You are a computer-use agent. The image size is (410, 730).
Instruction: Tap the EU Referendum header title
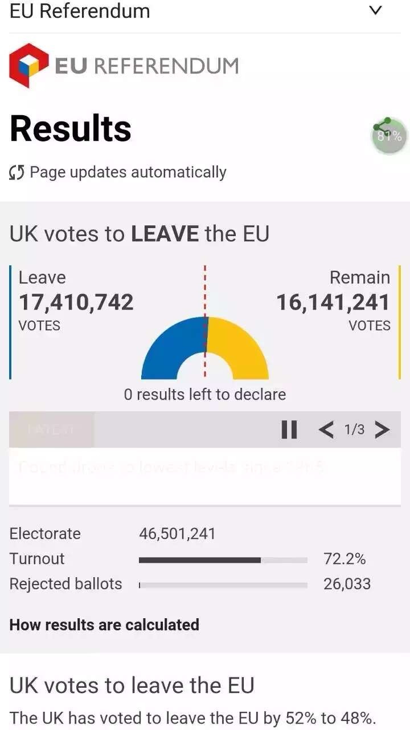[80, 11]
